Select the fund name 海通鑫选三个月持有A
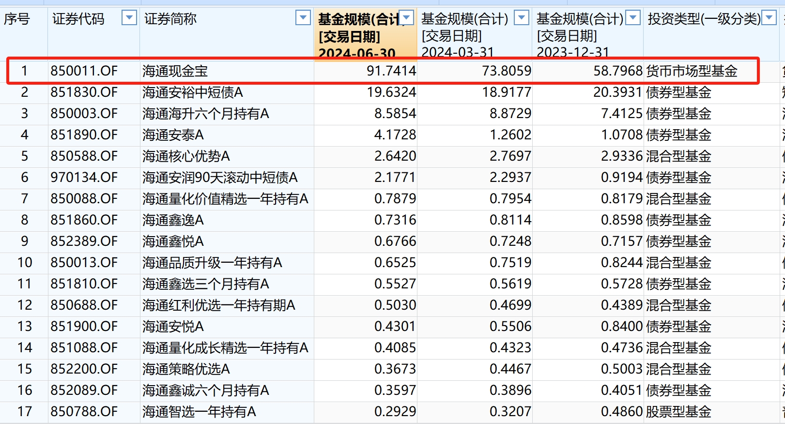The height and width of the screenshot is (435, 785). pos(206,284)
